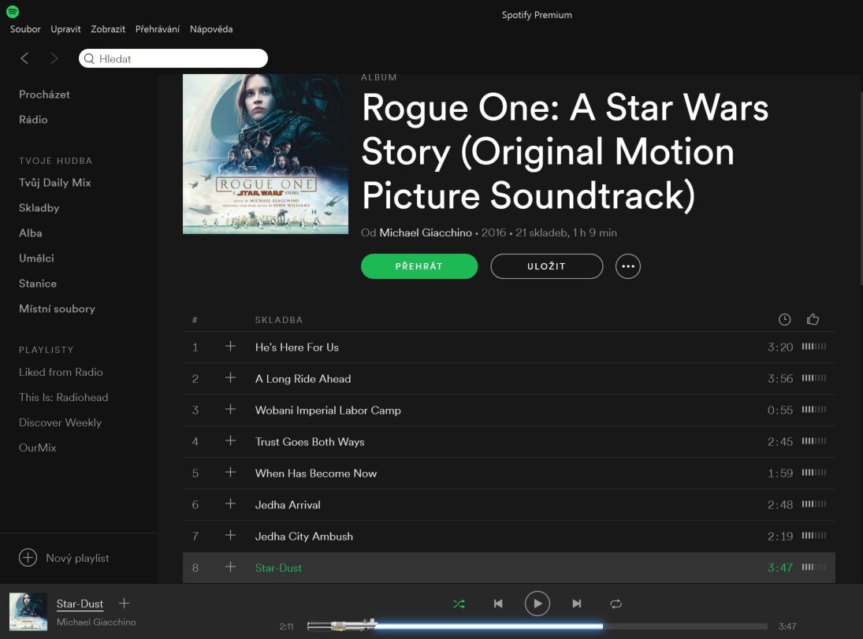Click the Nový playlist plus circle icon
This screenshot has height=639, width=863.
(x=28, y=558)
